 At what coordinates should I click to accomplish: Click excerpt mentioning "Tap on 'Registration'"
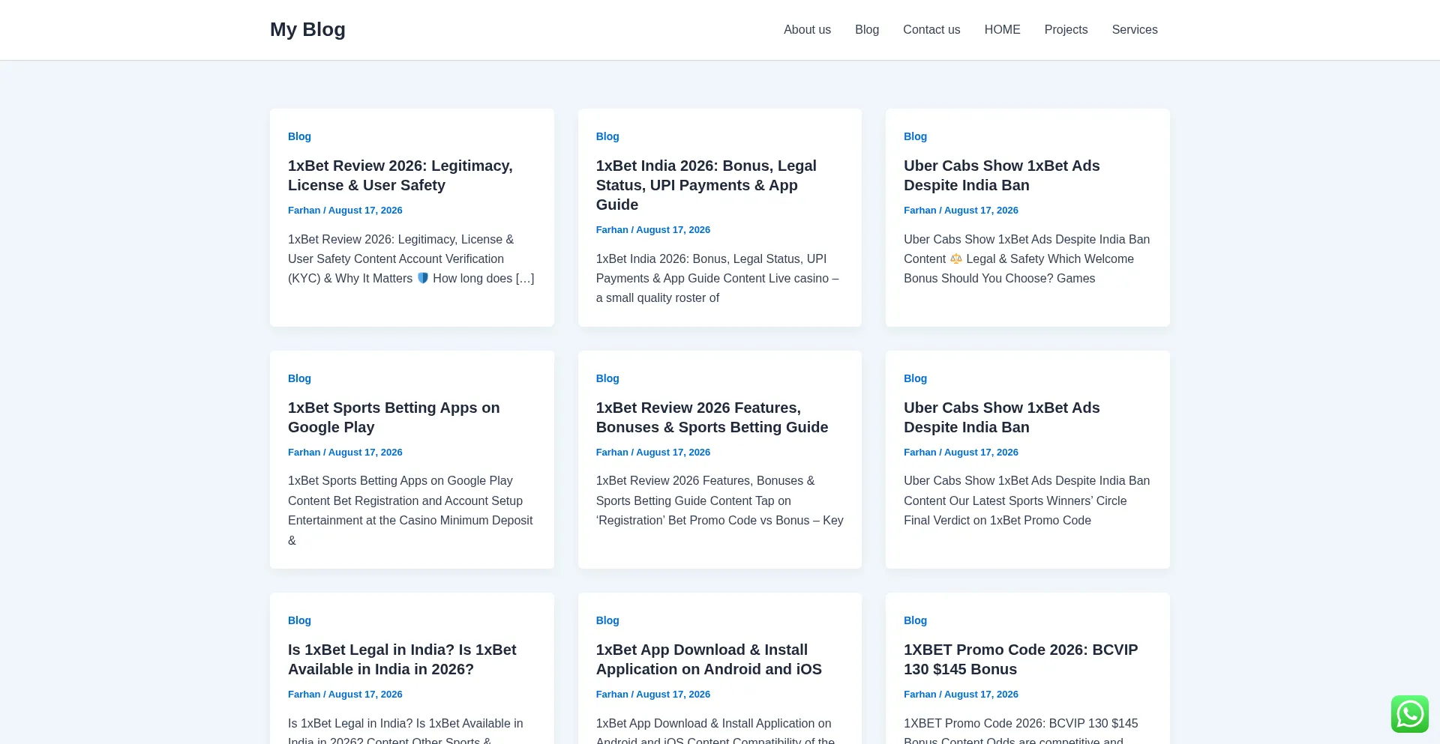coord(720,500)
